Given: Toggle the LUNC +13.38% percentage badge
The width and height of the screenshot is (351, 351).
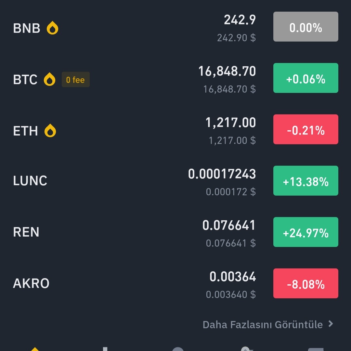Looking at the screenshot, I should pos(305,181).
